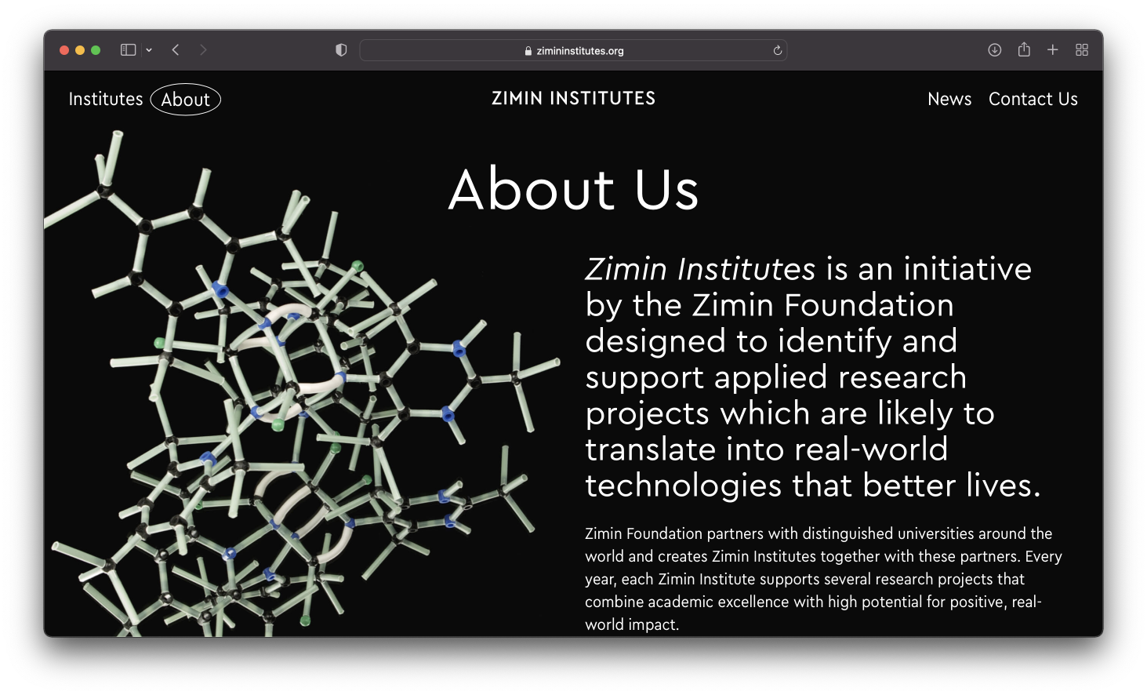Reload the page with the refresh icon
This screenshot has width=1147, height=695.
[x=777, y=50]
